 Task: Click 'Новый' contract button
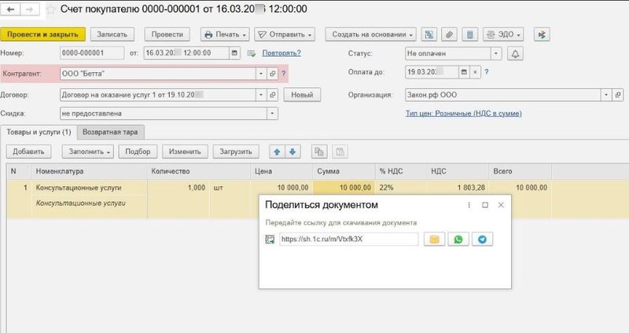click(x=302, y=95)
